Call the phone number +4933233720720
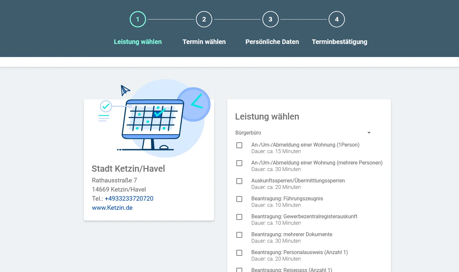The height and width of the screenshot is (272, 459). (x=129, y=198)
